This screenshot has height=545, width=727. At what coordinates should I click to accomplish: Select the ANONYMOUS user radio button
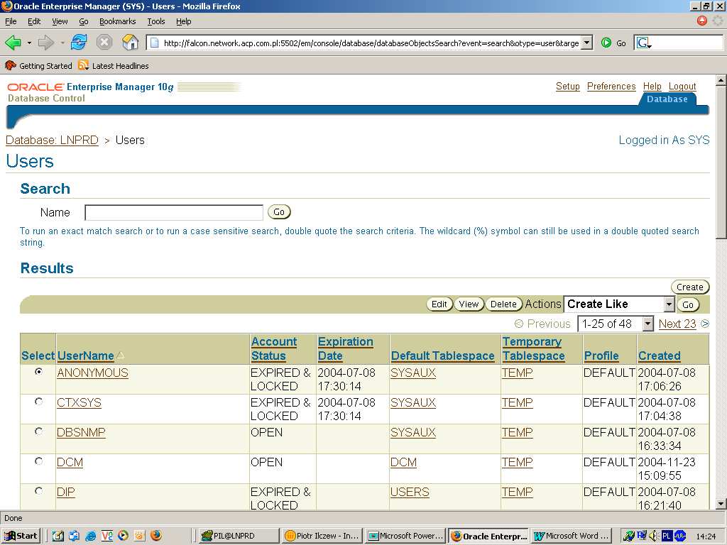pyautogui.click(x=38, y=372)
